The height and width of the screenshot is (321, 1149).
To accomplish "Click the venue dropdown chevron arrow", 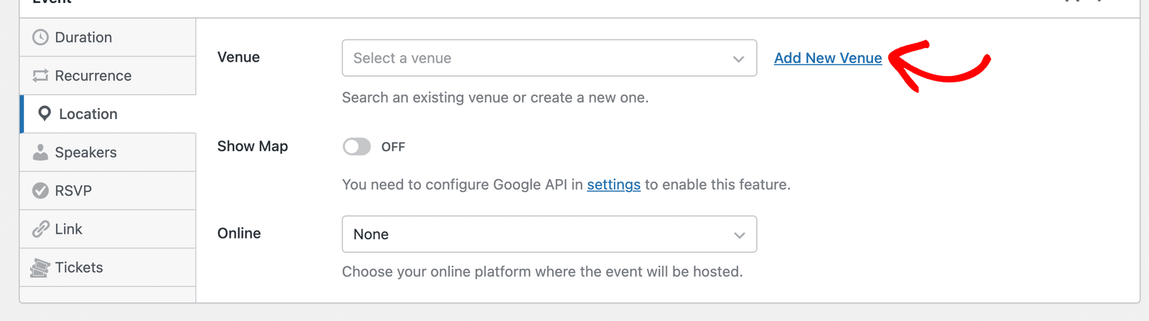I will 738,59.
